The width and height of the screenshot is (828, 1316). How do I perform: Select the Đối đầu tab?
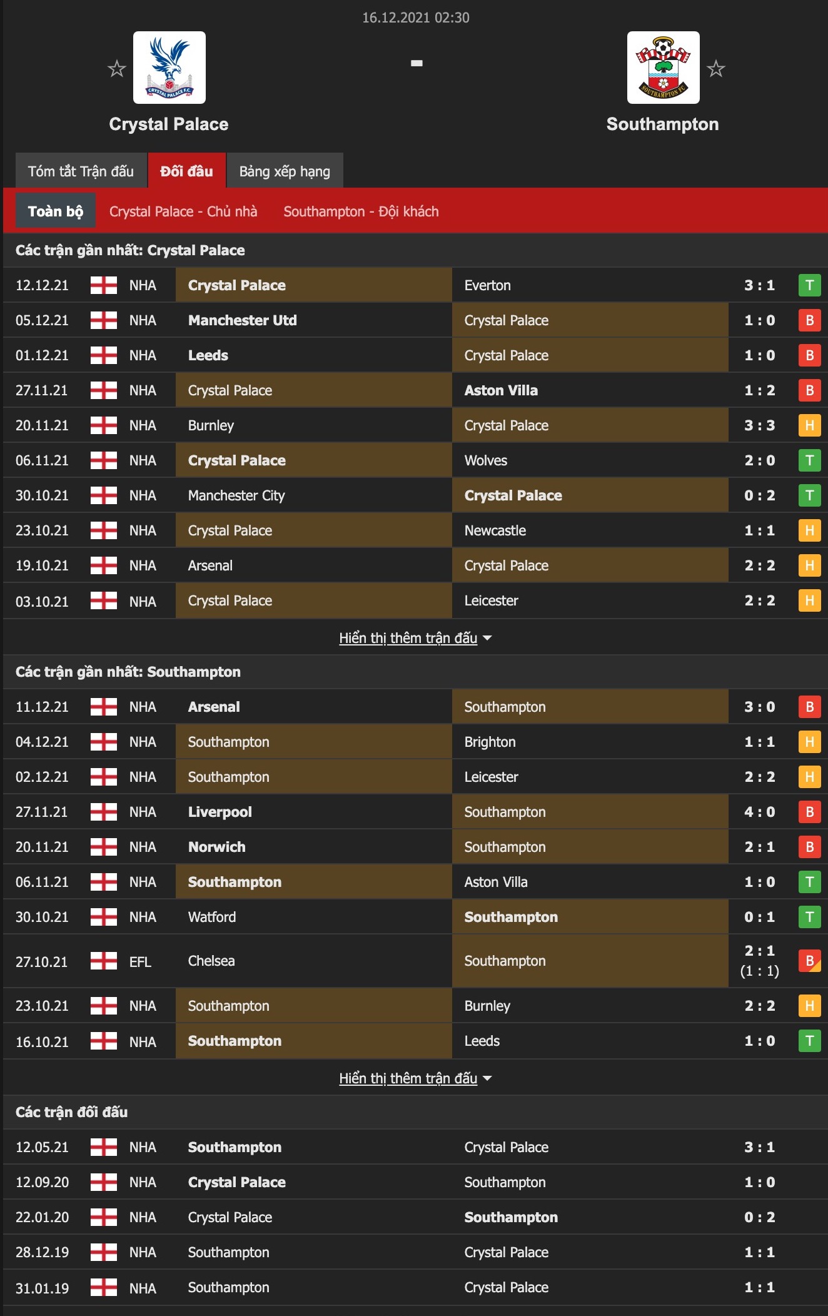click(187, 171)
